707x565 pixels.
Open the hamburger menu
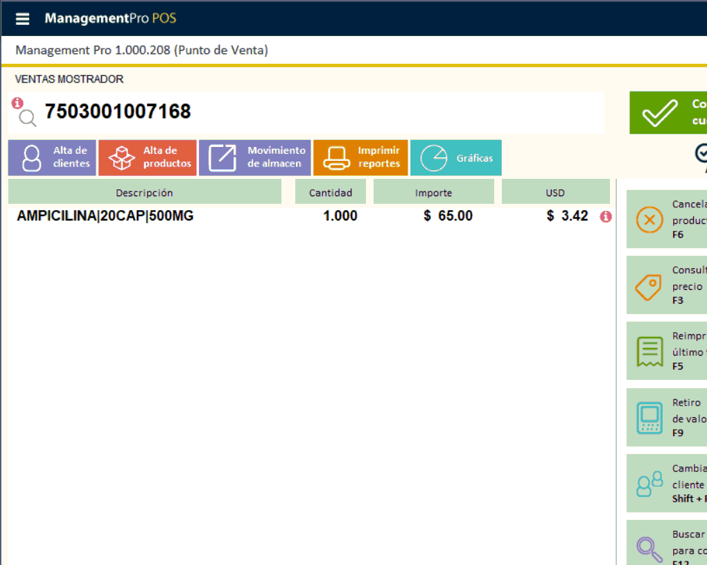point(23,19)
